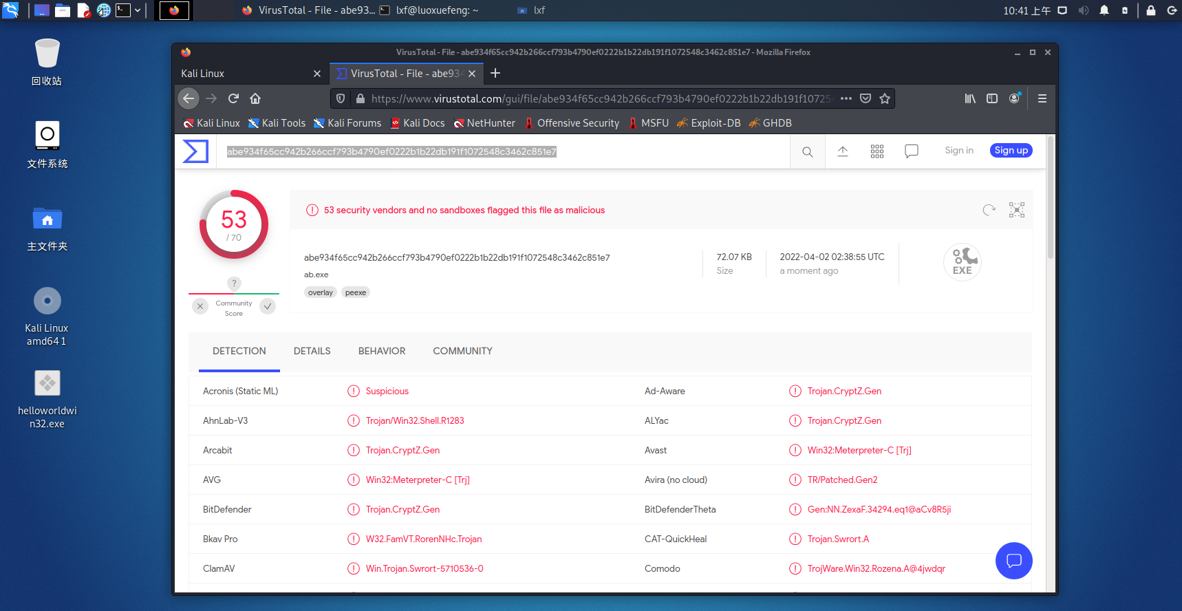Click the Sign up button
Screen dimensions: 1182x611
point(1011,151)
